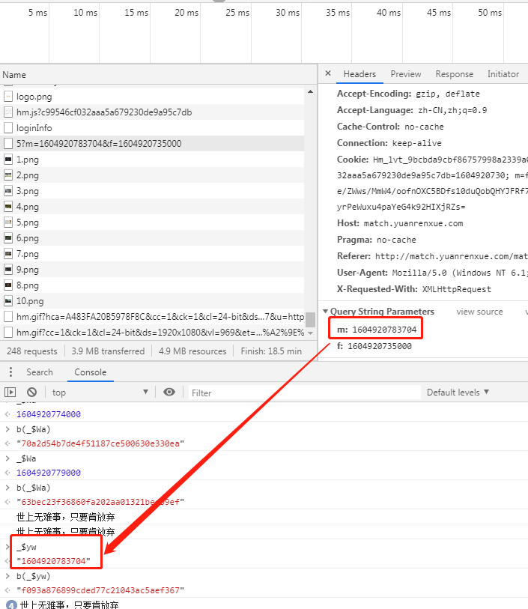Clear console with the ban icon
The image size is (528, 609).
click(x=31, y=392)
